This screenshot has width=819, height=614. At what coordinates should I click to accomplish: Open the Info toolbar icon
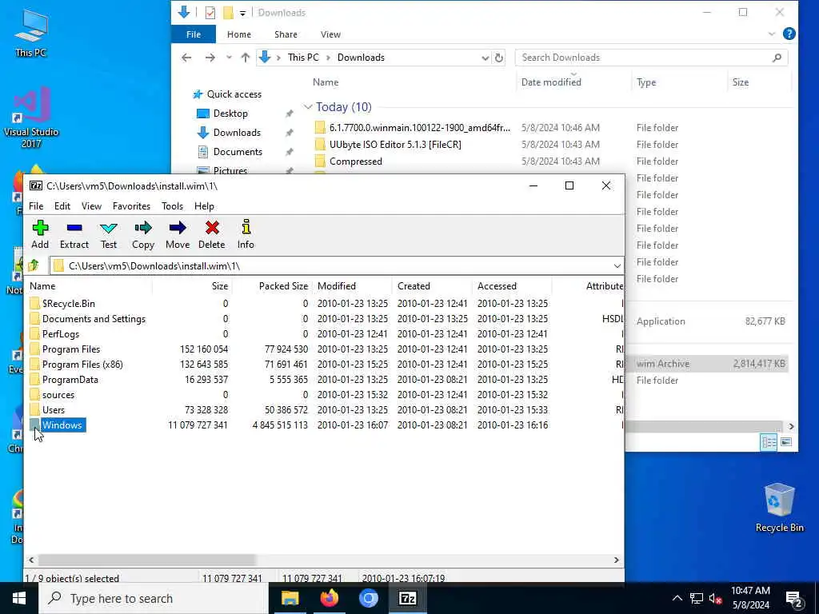tap(246, 234)
